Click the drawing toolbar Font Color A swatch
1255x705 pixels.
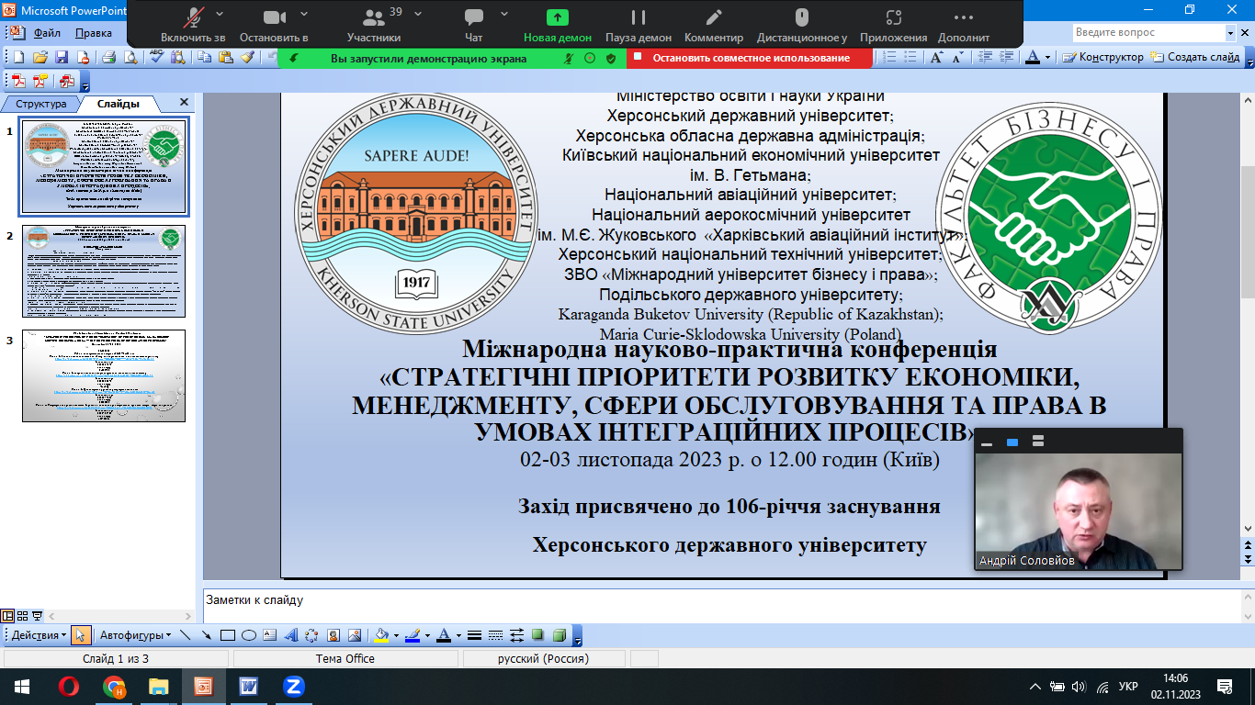444,635
